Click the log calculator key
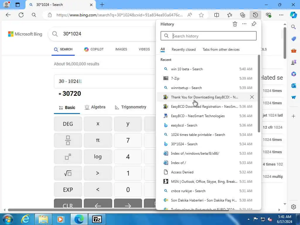This screenshot has width=300, height=225. (x=98, y=157)
